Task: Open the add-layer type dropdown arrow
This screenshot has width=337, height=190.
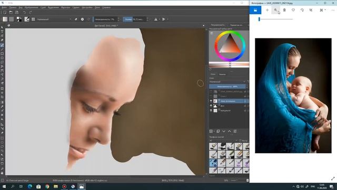Action: click(x=214, y=131)
